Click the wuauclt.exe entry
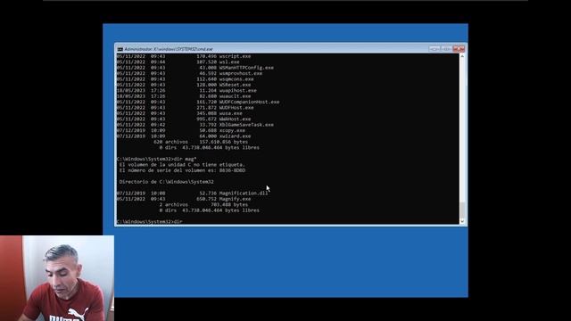571x321 pixels. click(235, 96)
